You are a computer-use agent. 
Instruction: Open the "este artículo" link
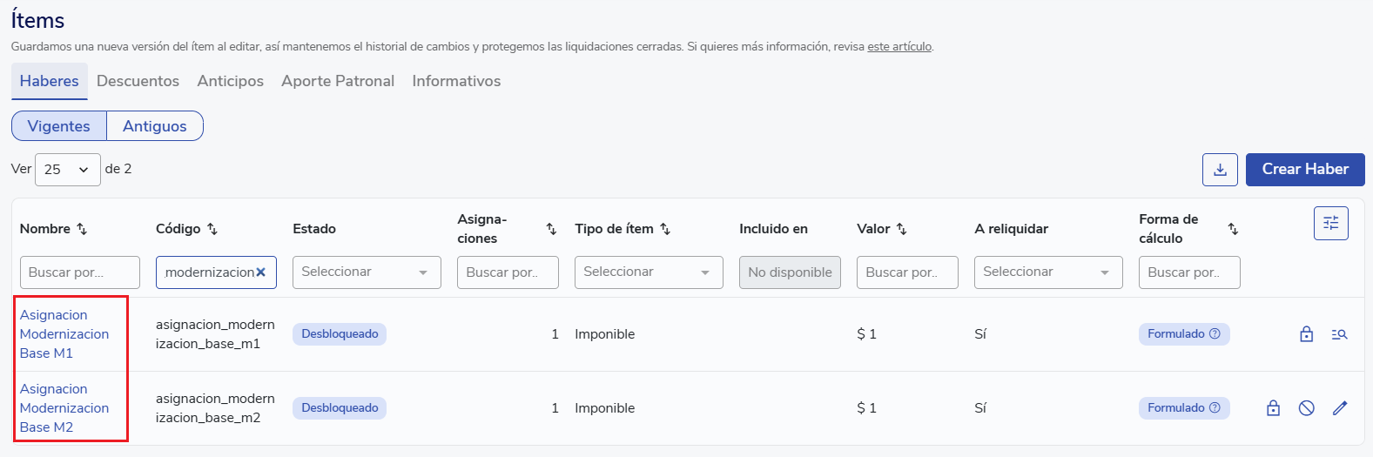(899, 47)
